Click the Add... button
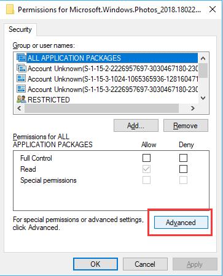The width and height of the screenshot is (223, 276). (x=136, y=125)
